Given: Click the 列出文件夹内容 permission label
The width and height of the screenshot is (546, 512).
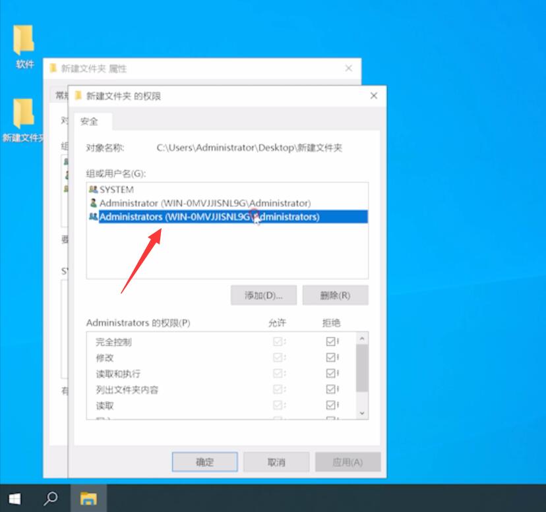Looking at the screenshot, I should (x=127, y=389).
